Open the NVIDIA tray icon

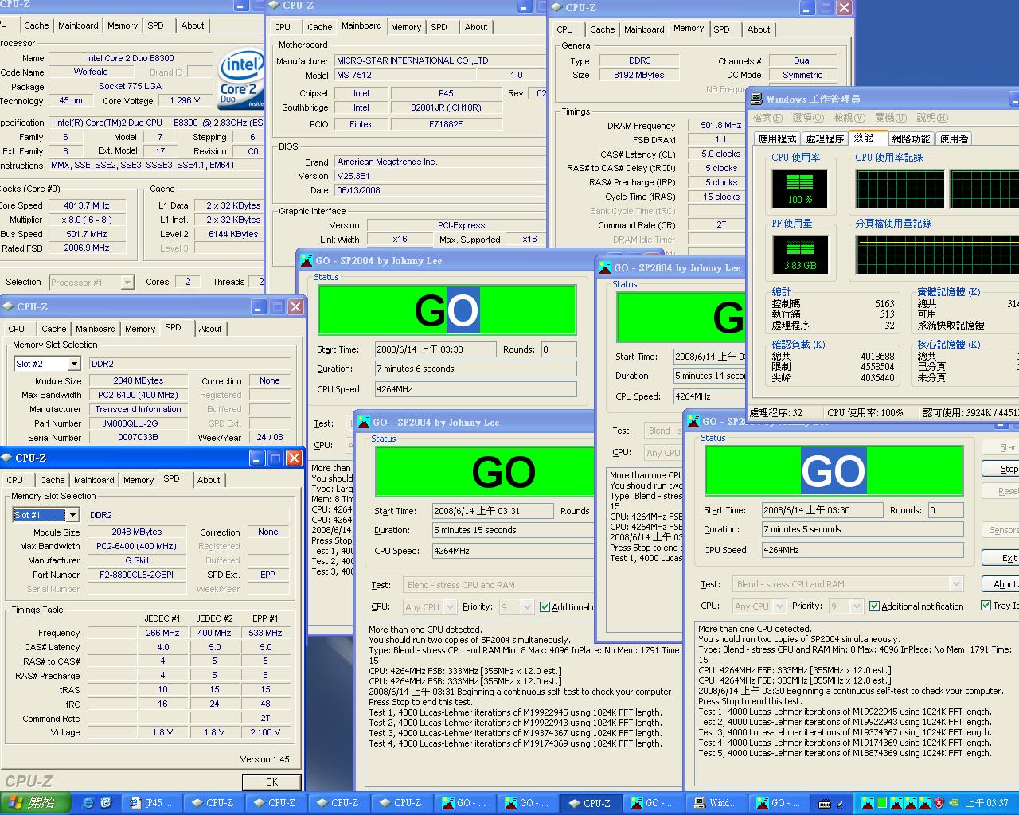954,803
